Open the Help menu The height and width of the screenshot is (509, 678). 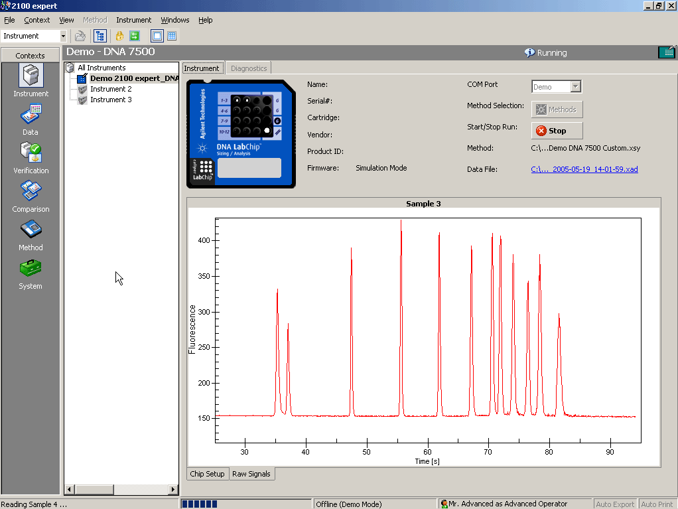point(206,20)
